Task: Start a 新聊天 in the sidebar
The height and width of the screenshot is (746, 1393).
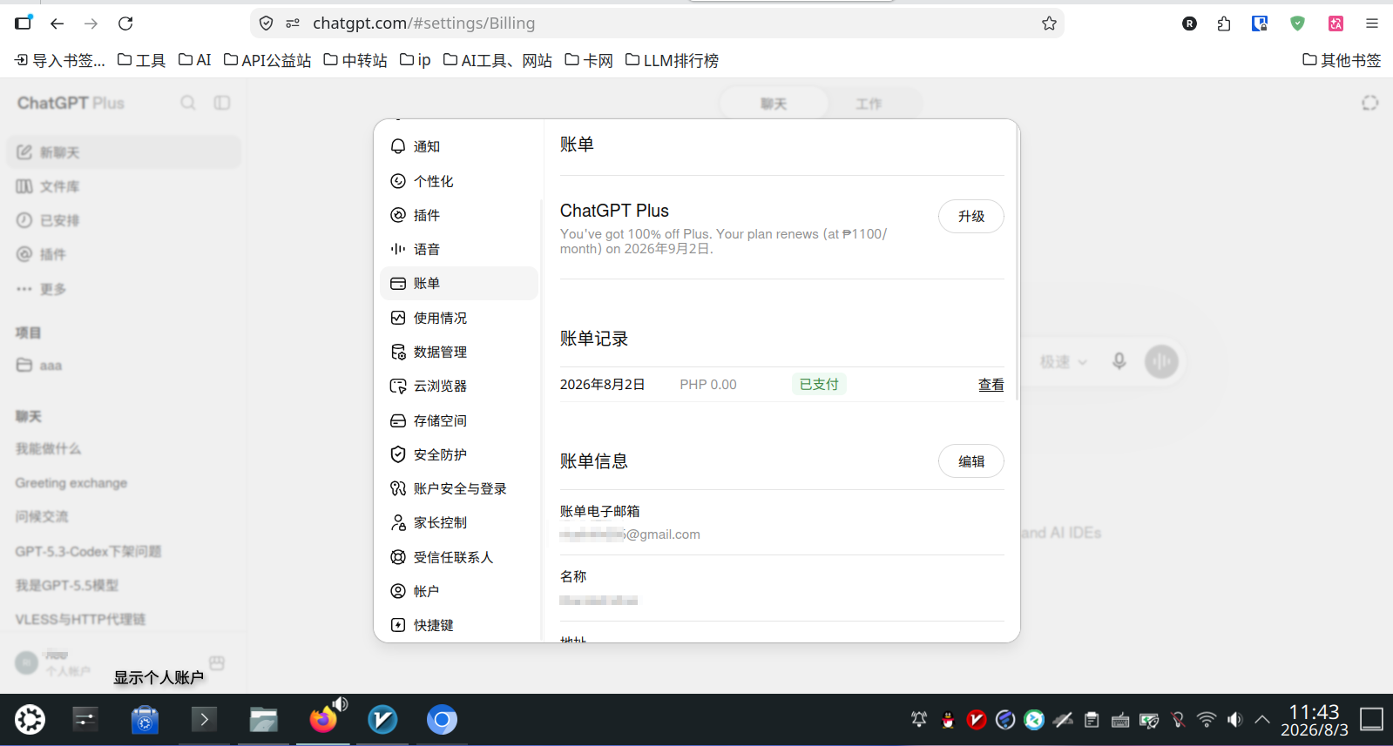Action: click(x=124, y=152)
